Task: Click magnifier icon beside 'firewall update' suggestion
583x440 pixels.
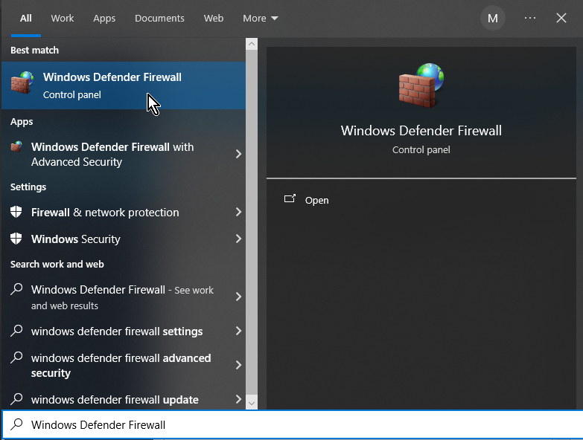Action: pyautogui.click(x=16, y=399)
